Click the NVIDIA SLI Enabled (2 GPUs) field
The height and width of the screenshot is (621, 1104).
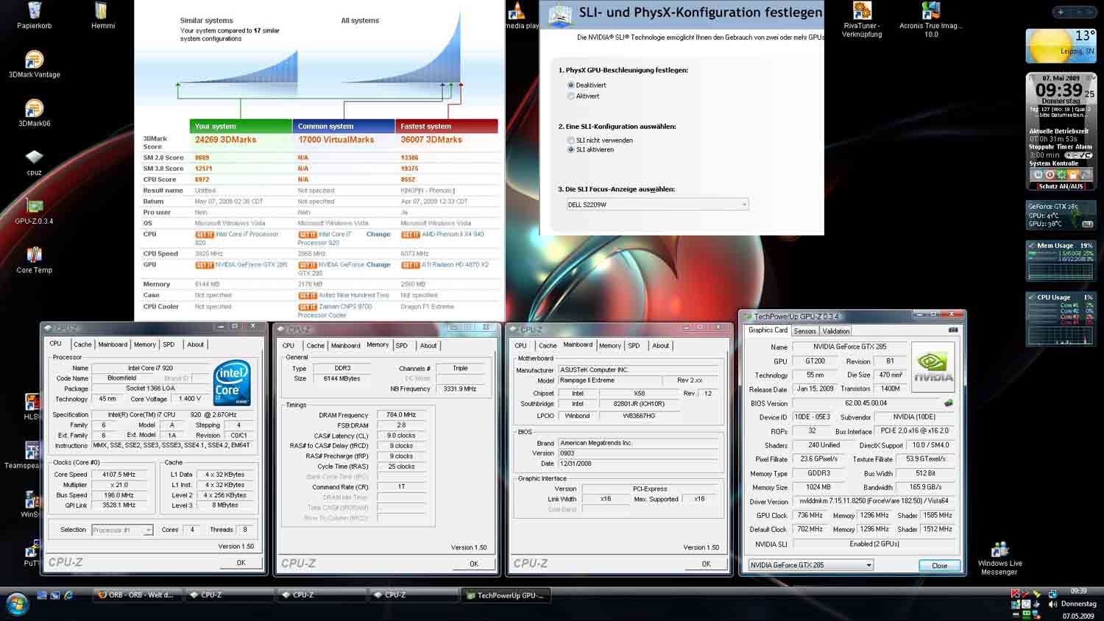pos(874,544)
